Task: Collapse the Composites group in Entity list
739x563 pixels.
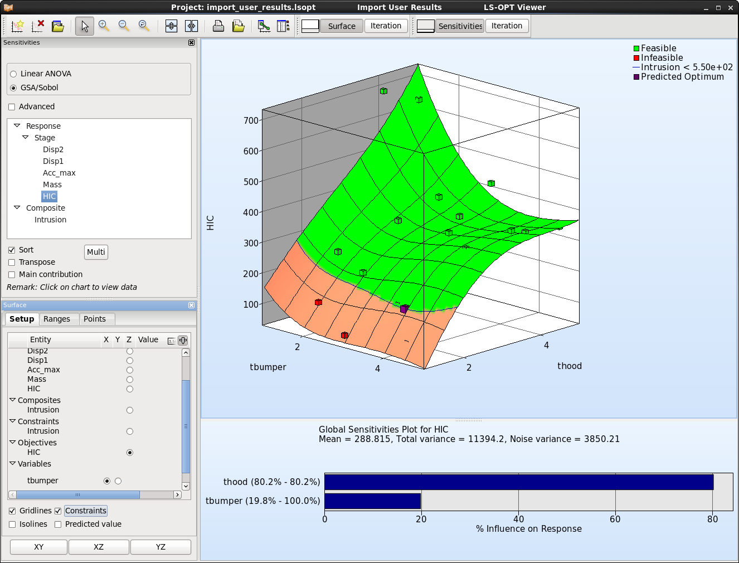Action: 13,400
